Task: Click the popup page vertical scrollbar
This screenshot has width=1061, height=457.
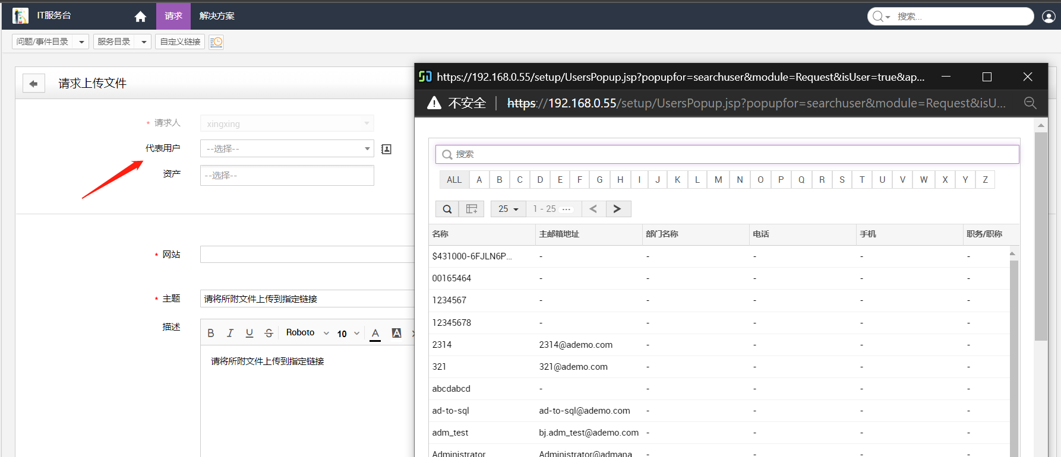Action: [1041, 237]
